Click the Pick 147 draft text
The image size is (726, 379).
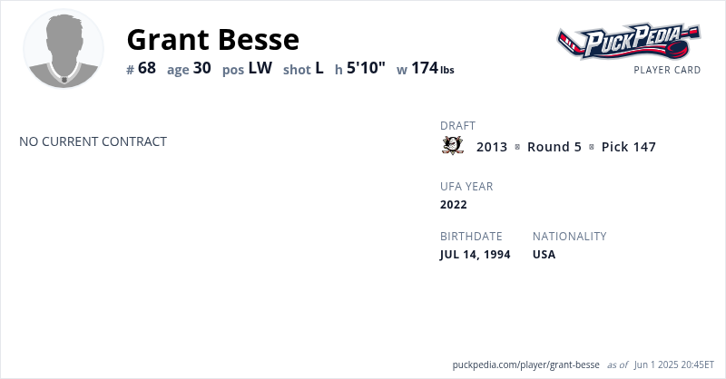(x=628, y=147)
